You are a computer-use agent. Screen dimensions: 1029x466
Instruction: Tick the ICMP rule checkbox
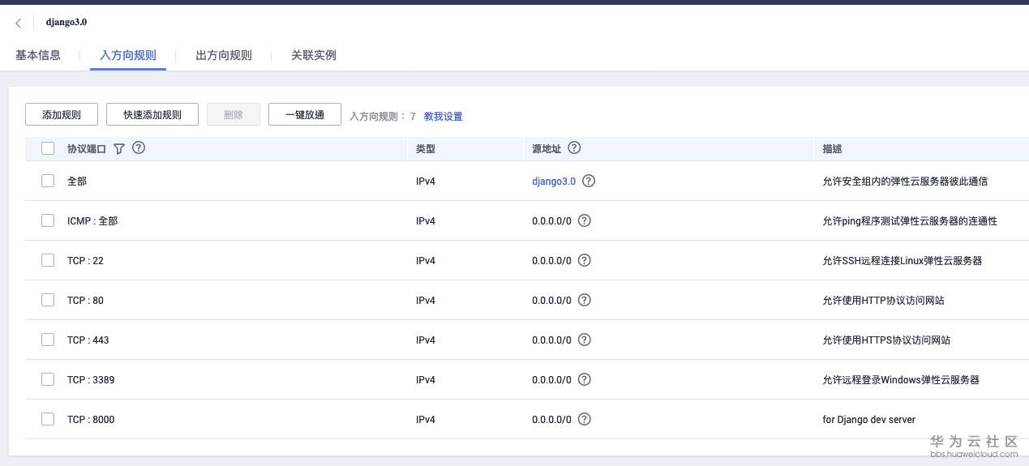tap(48, 220)
